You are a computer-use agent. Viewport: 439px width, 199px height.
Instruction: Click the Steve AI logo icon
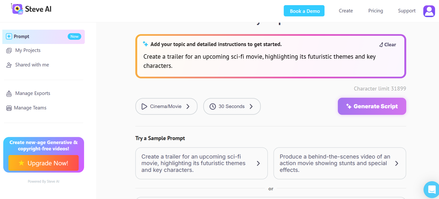tap(17, 9)
